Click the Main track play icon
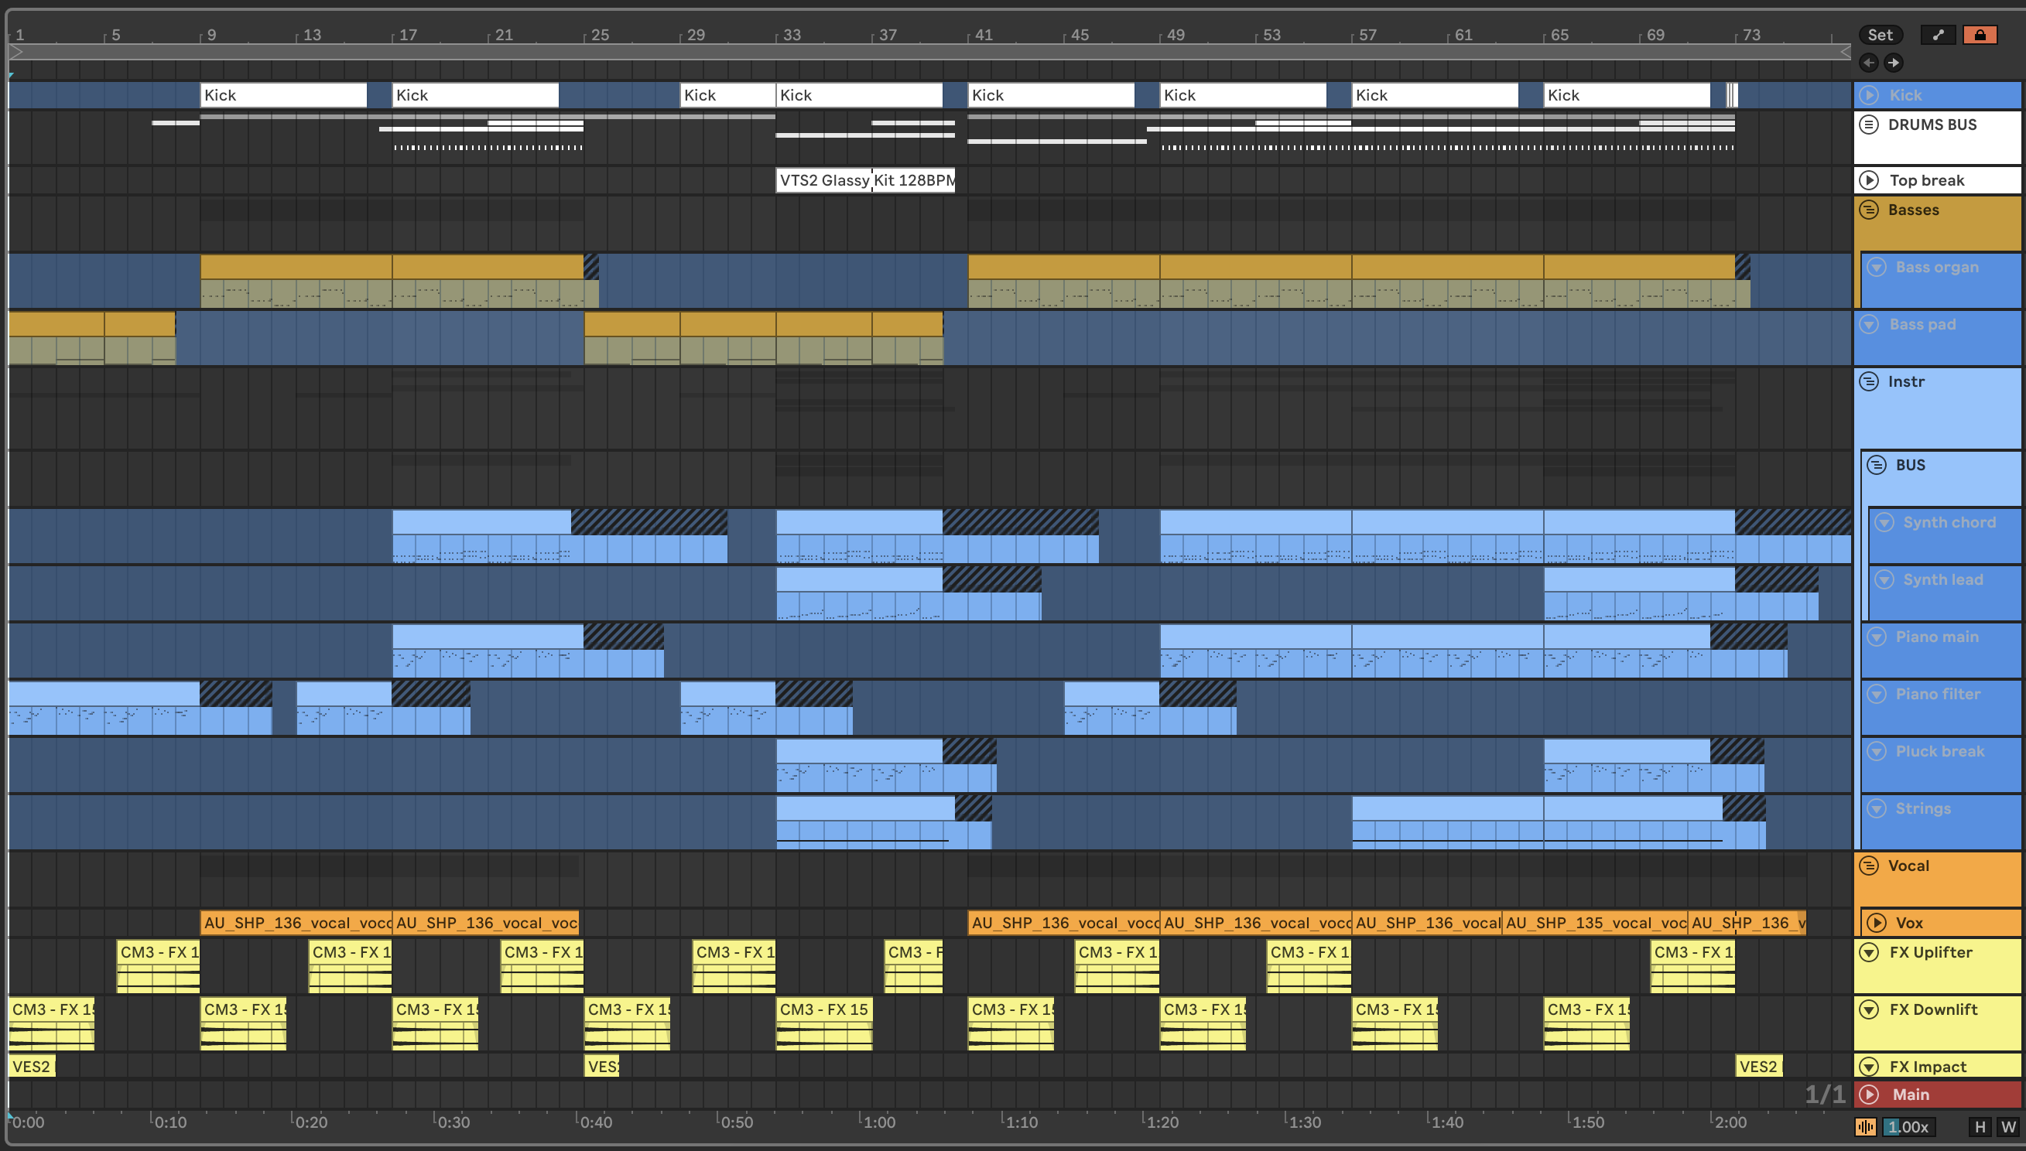Viewport: 2026px width, 1151px height. [x=1869, y=1094]
